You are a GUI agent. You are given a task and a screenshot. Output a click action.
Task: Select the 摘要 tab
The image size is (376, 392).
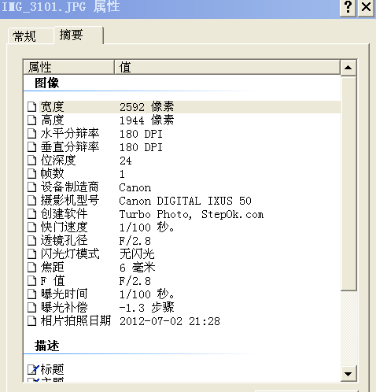click(79, 35)
